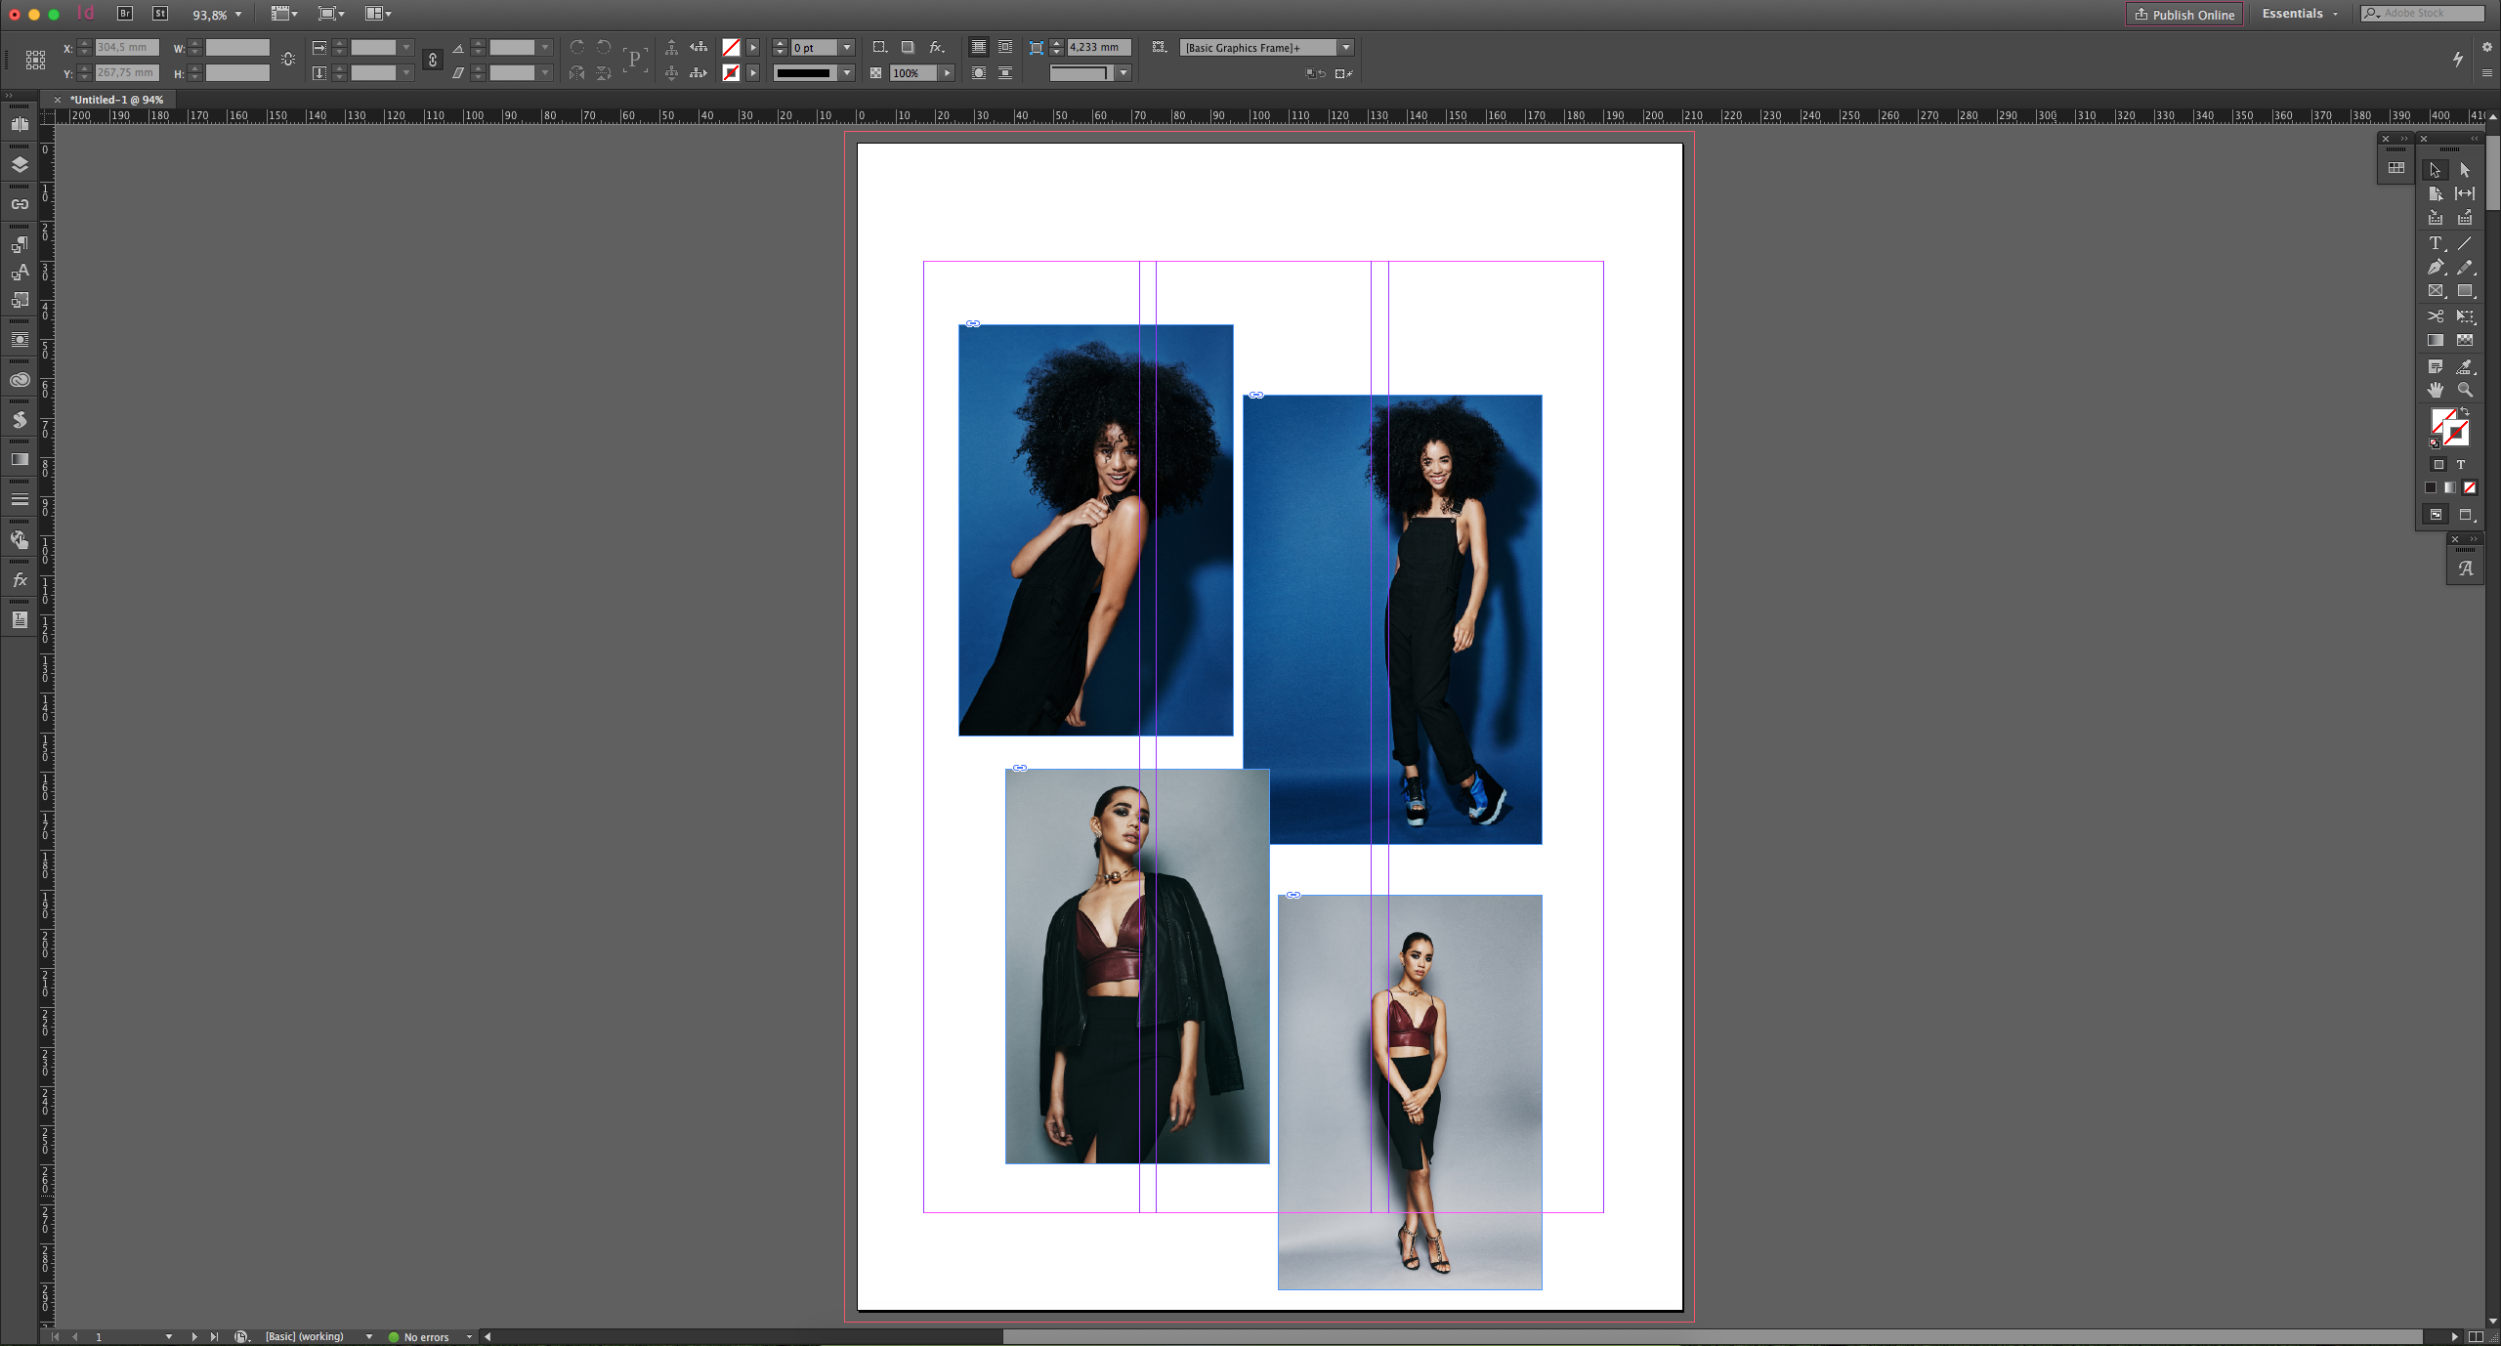Select the Pen tool
The width and height of the screenshot is (2501, 1346).
(2435, 267)
